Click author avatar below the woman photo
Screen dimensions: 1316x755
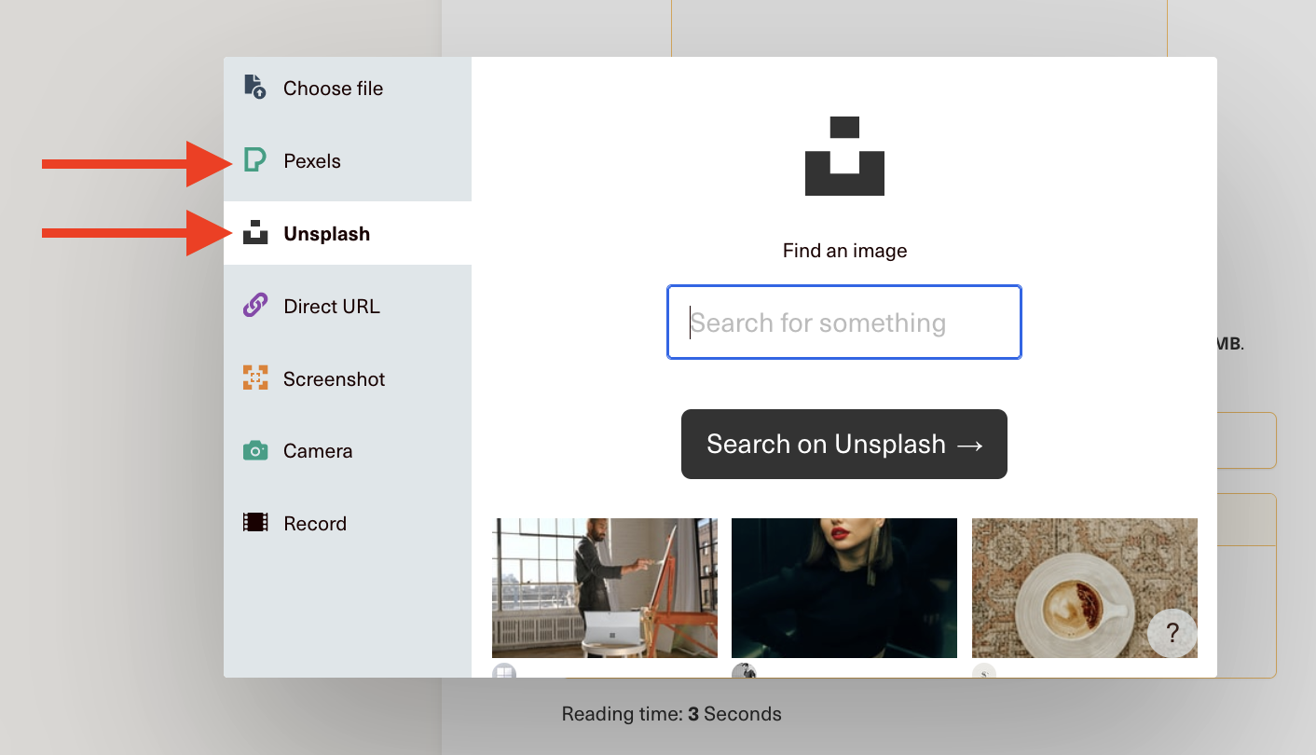744,671
